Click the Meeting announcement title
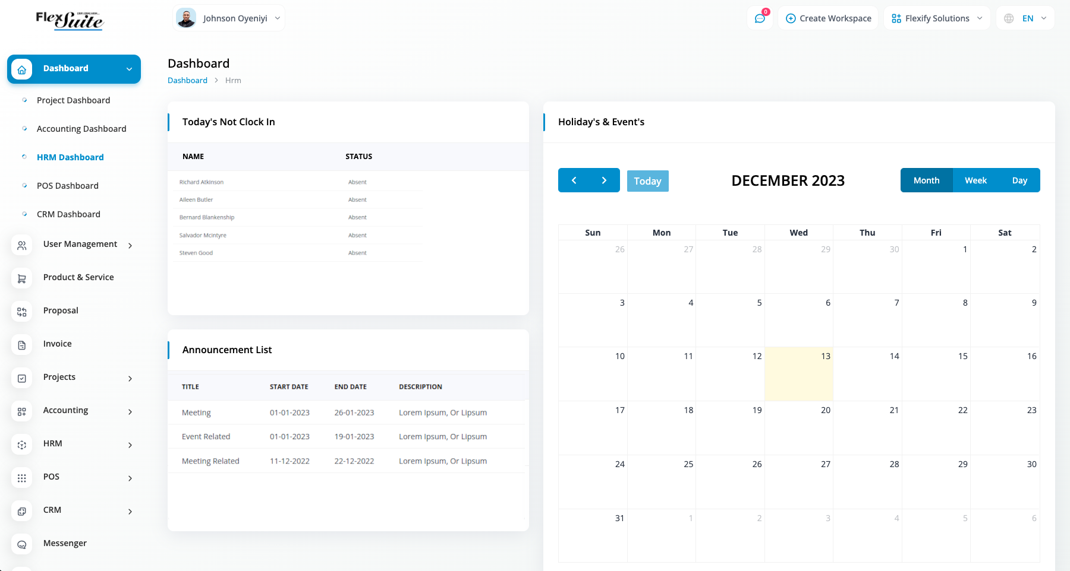Viewport: 1070px width, 571px height. (196, 413)
